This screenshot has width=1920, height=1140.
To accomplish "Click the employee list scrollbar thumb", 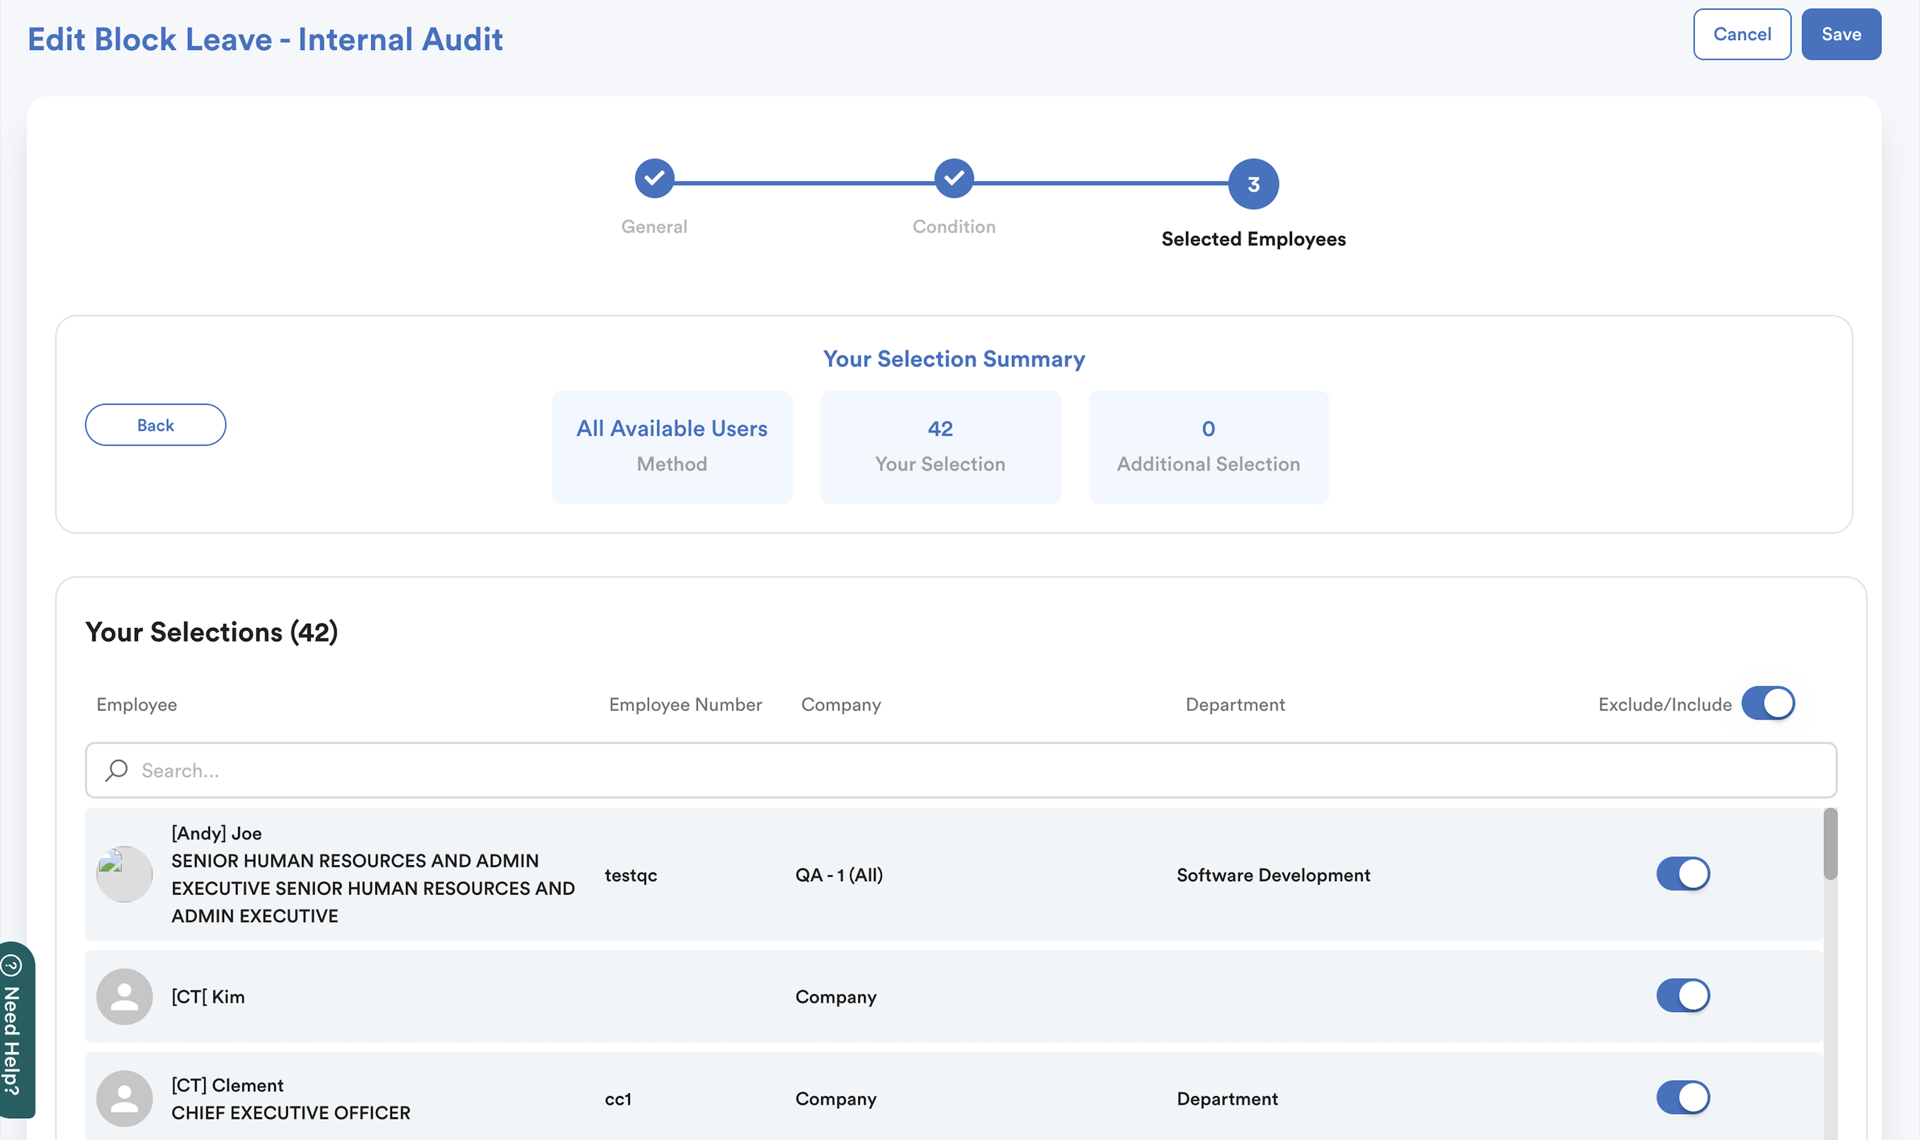I will point(1830,843).
